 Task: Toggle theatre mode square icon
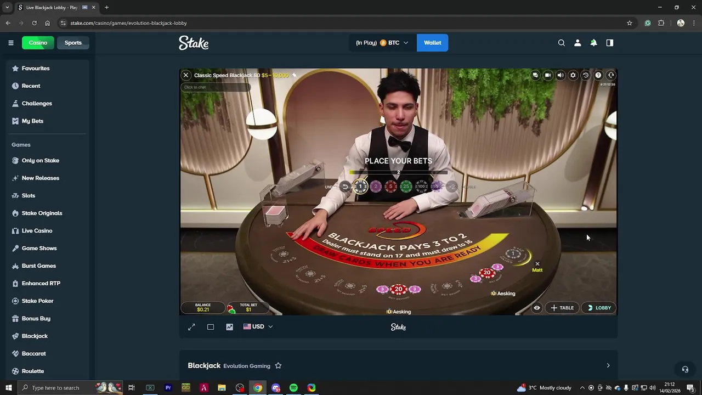pos(211,327)
